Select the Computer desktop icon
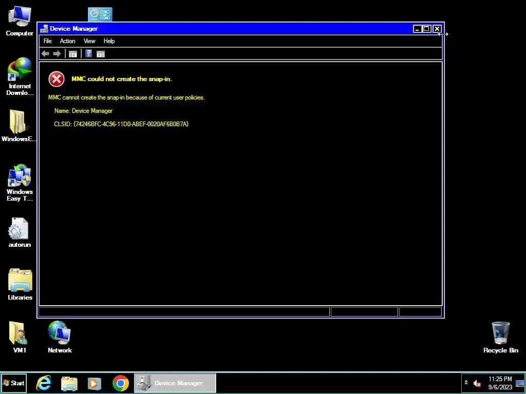The image size is (526, 394). 20,21
